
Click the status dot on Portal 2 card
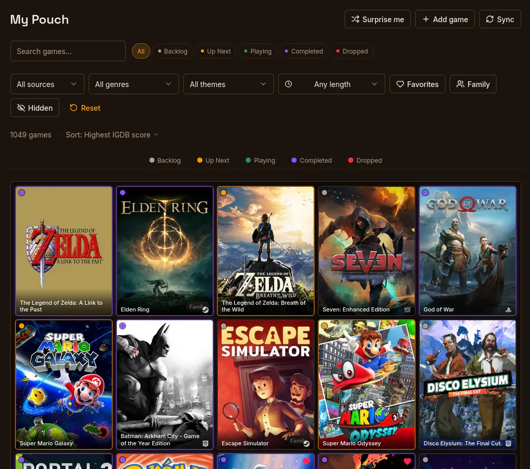22,460
